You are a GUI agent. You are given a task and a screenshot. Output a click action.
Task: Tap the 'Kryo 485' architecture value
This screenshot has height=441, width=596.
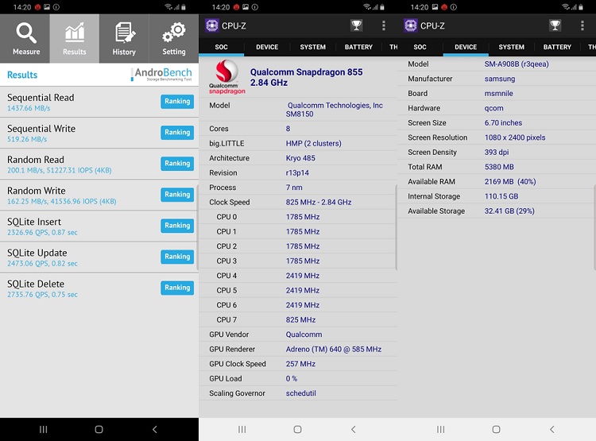(x=300, y=158)
